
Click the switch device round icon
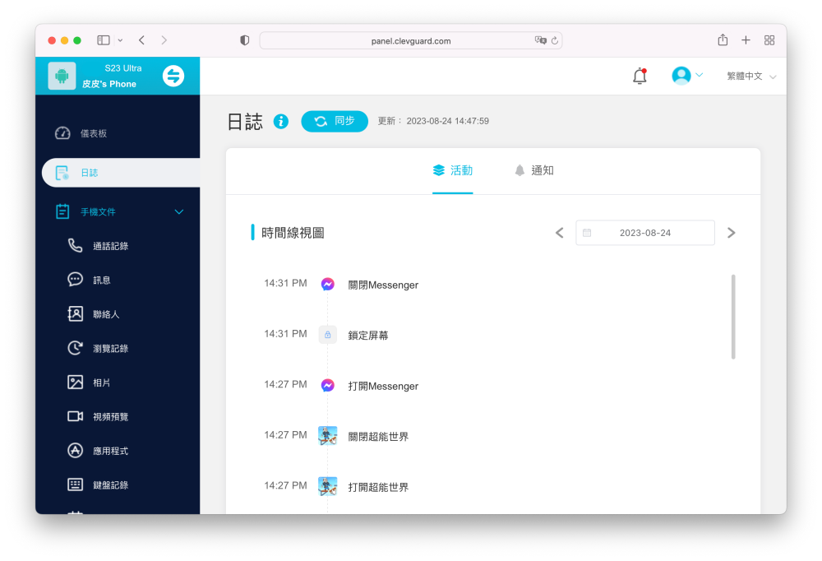(173, 76)
